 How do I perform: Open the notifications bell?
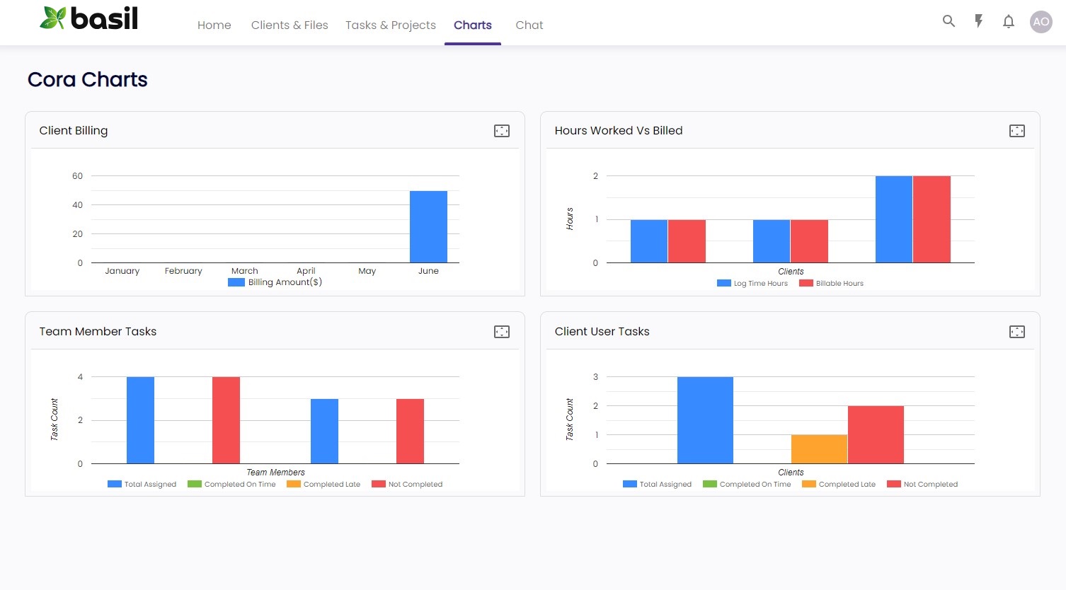coord(1009,22)
